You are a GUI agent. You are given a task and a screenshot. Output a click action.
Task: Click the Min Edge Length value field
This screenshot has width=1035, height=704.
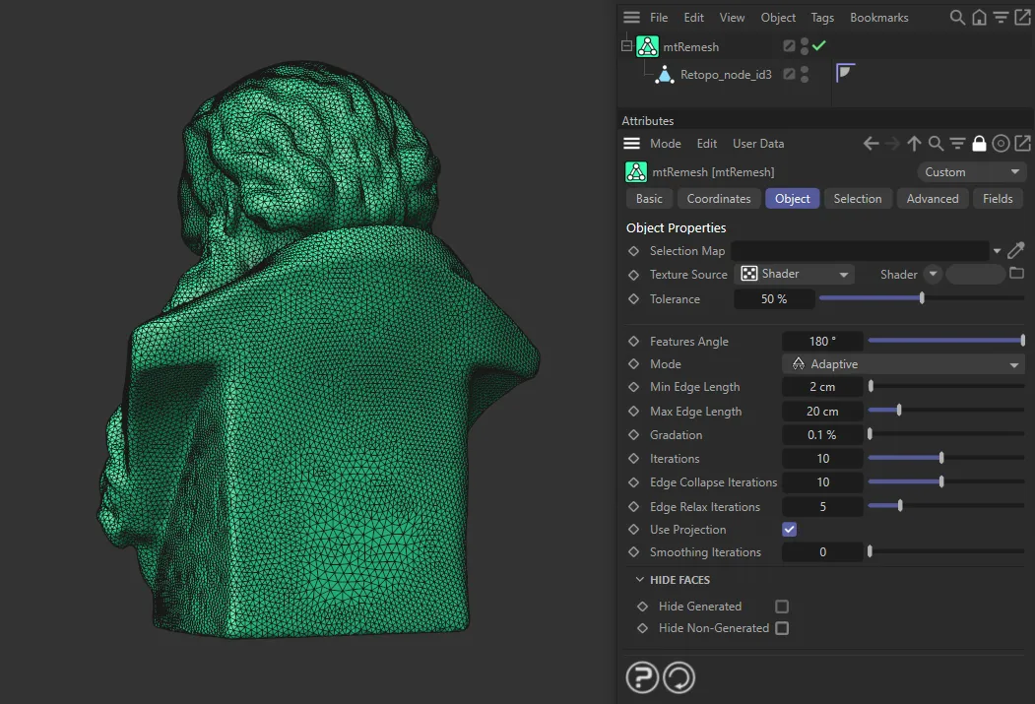(822, 386)
